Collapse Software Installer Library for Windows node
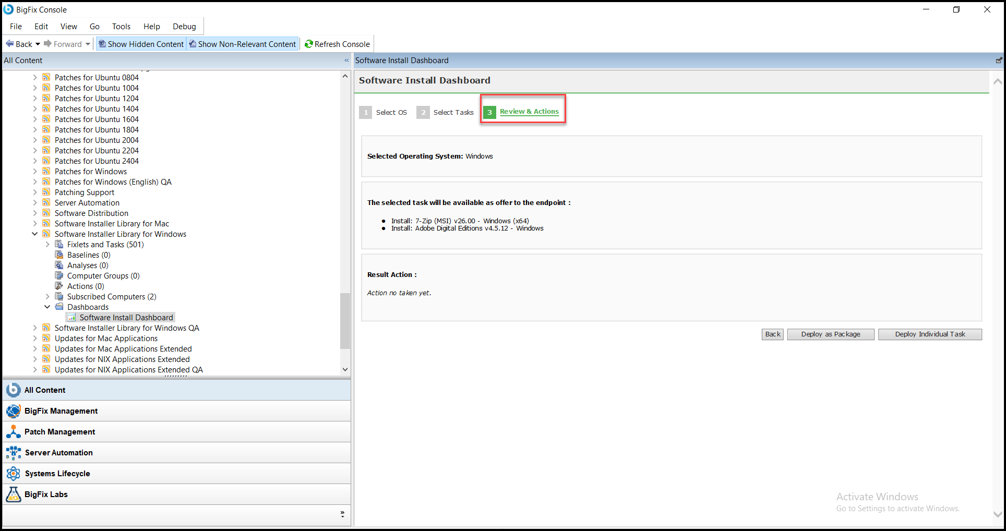Image resolution: width=1006 pixels, height=531 pixels. (35, 234)
